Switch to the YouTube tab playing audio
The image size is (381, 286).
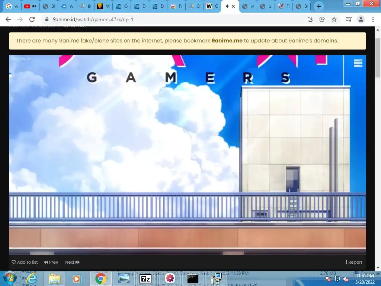pos(30,6)
